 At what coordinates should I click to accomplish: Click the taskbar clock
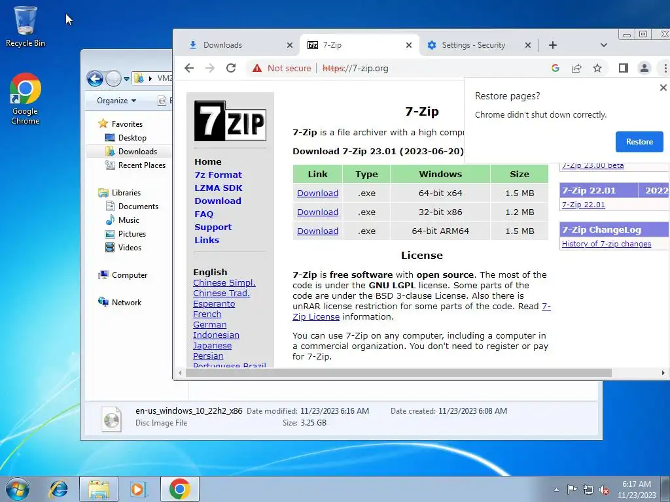[637, 490]
